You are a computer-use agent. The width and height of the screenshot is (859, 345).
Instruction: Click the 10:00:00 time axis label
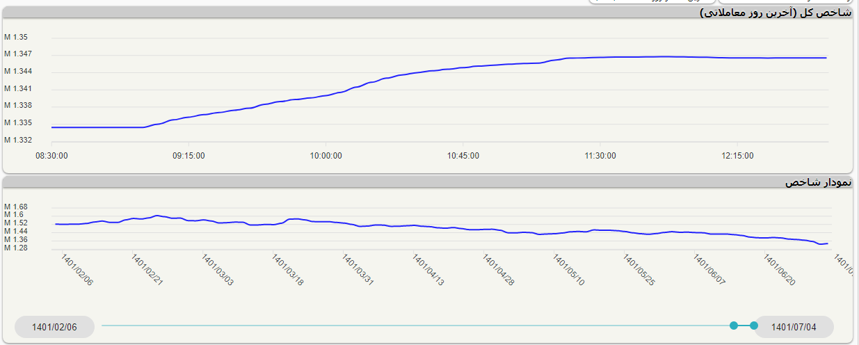click(x=326, y=156)
